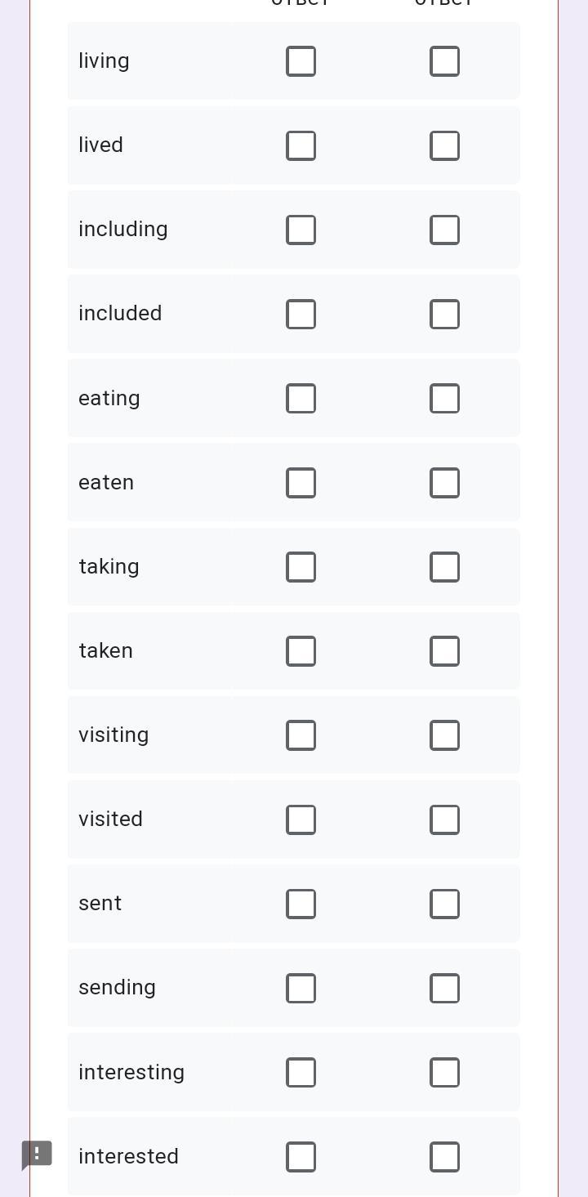Image resolution: width=588 pixels, height=1197 pixels.
Task: Tick second column box for taking
Action: click(444, 567)
